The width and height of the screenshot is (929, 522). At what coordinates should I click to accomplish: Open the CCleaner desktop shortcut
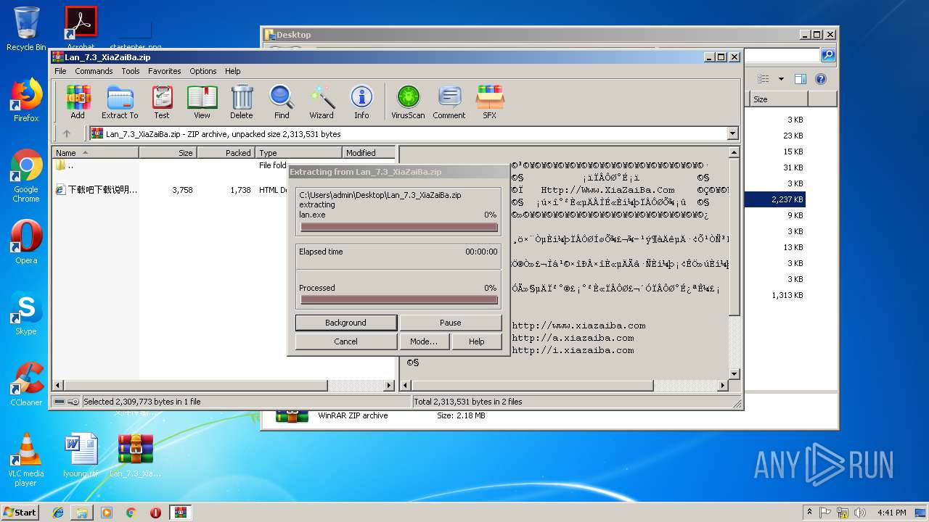(x=26, y=384)
